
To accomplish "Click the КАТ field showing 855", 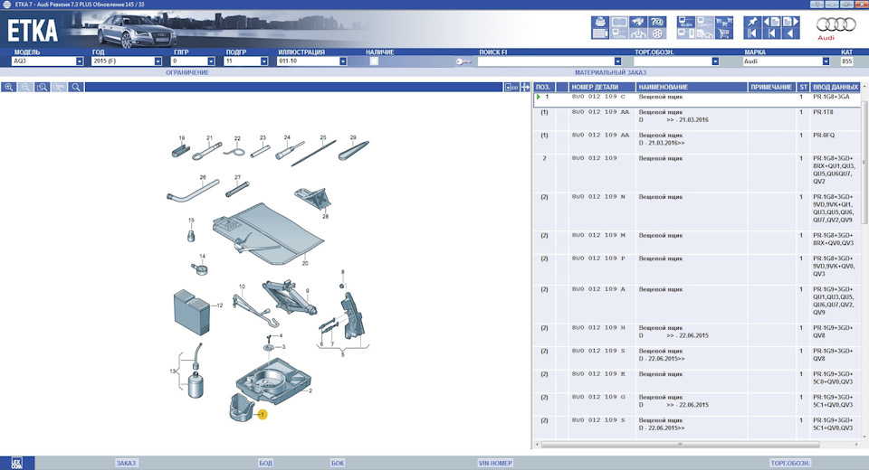I will pyautogui.click(x=847, y=61).
